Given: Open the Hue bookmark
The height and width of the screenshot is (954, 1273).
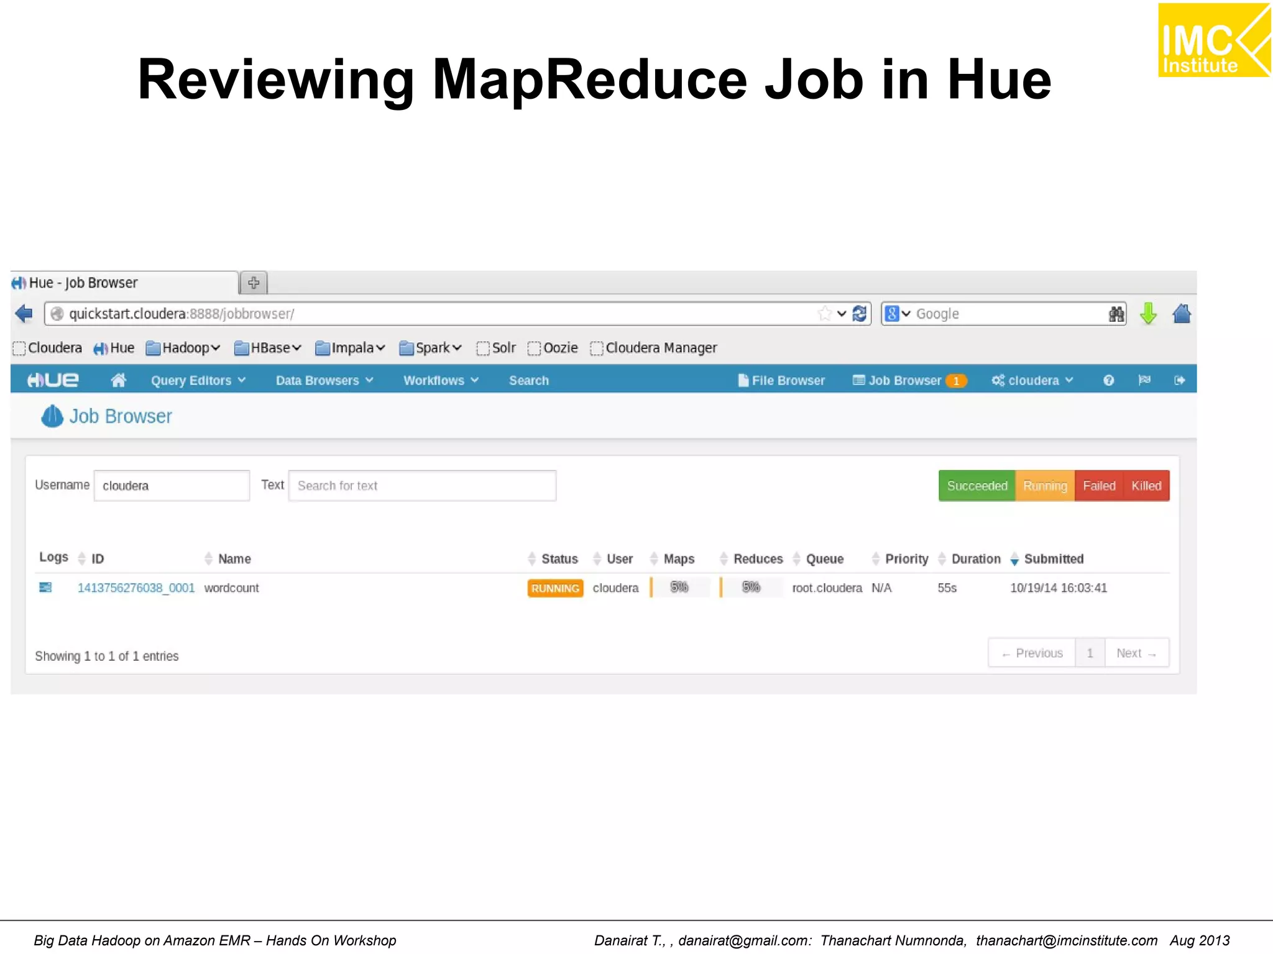Looking at the screenshot, I should (x=114, y=348).
